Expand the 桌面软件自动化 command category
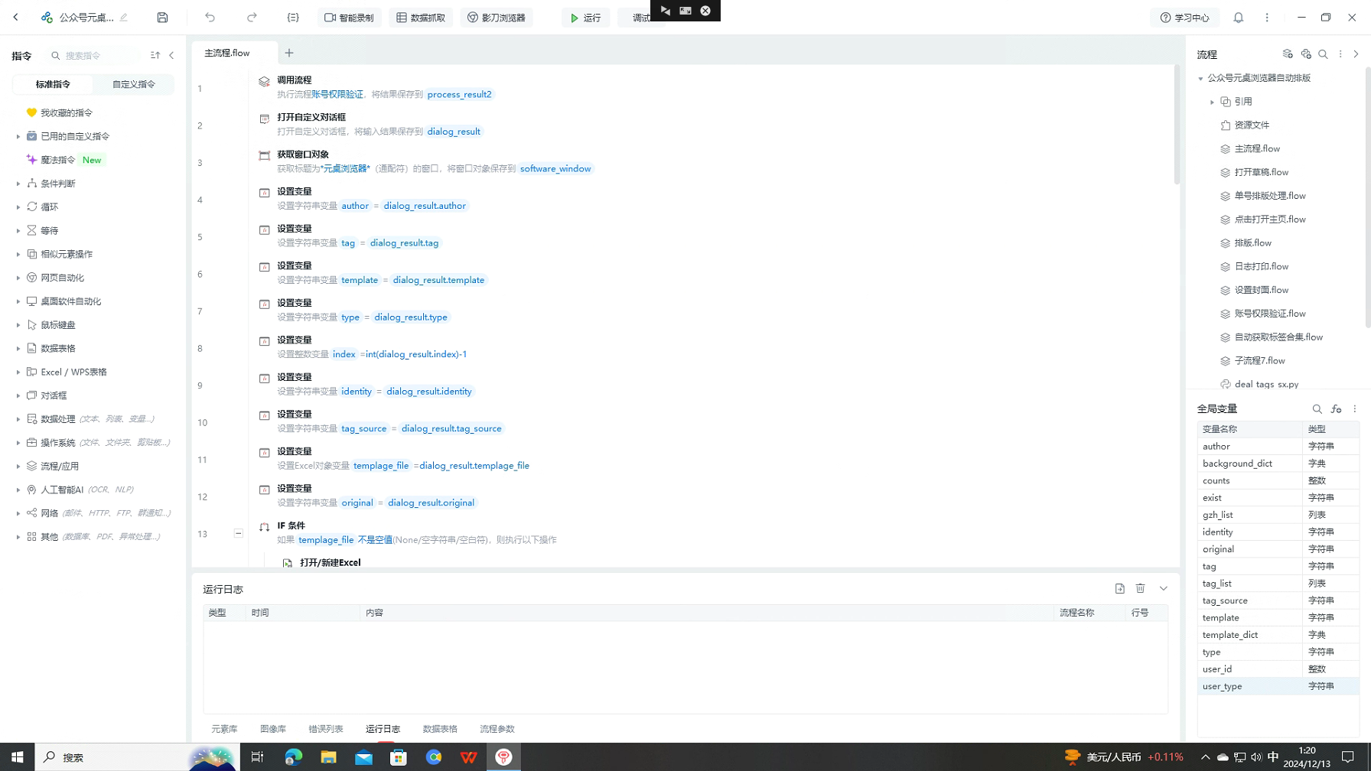The width and height of the screenshot is (1371, 771). pos(18,301)
